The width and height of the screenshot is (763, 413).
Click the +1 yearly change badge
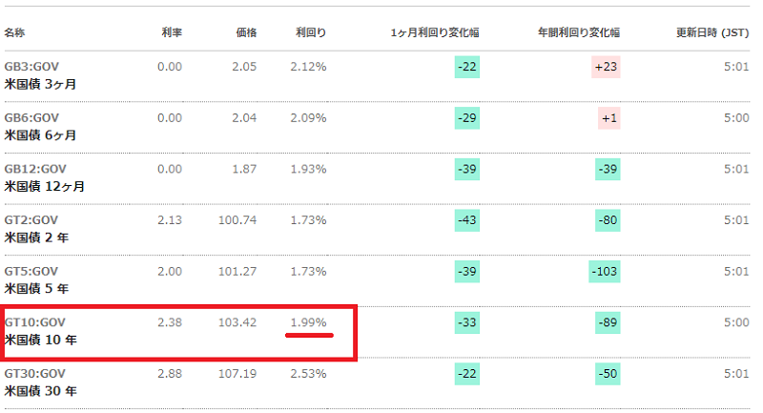tap(609, 117)
